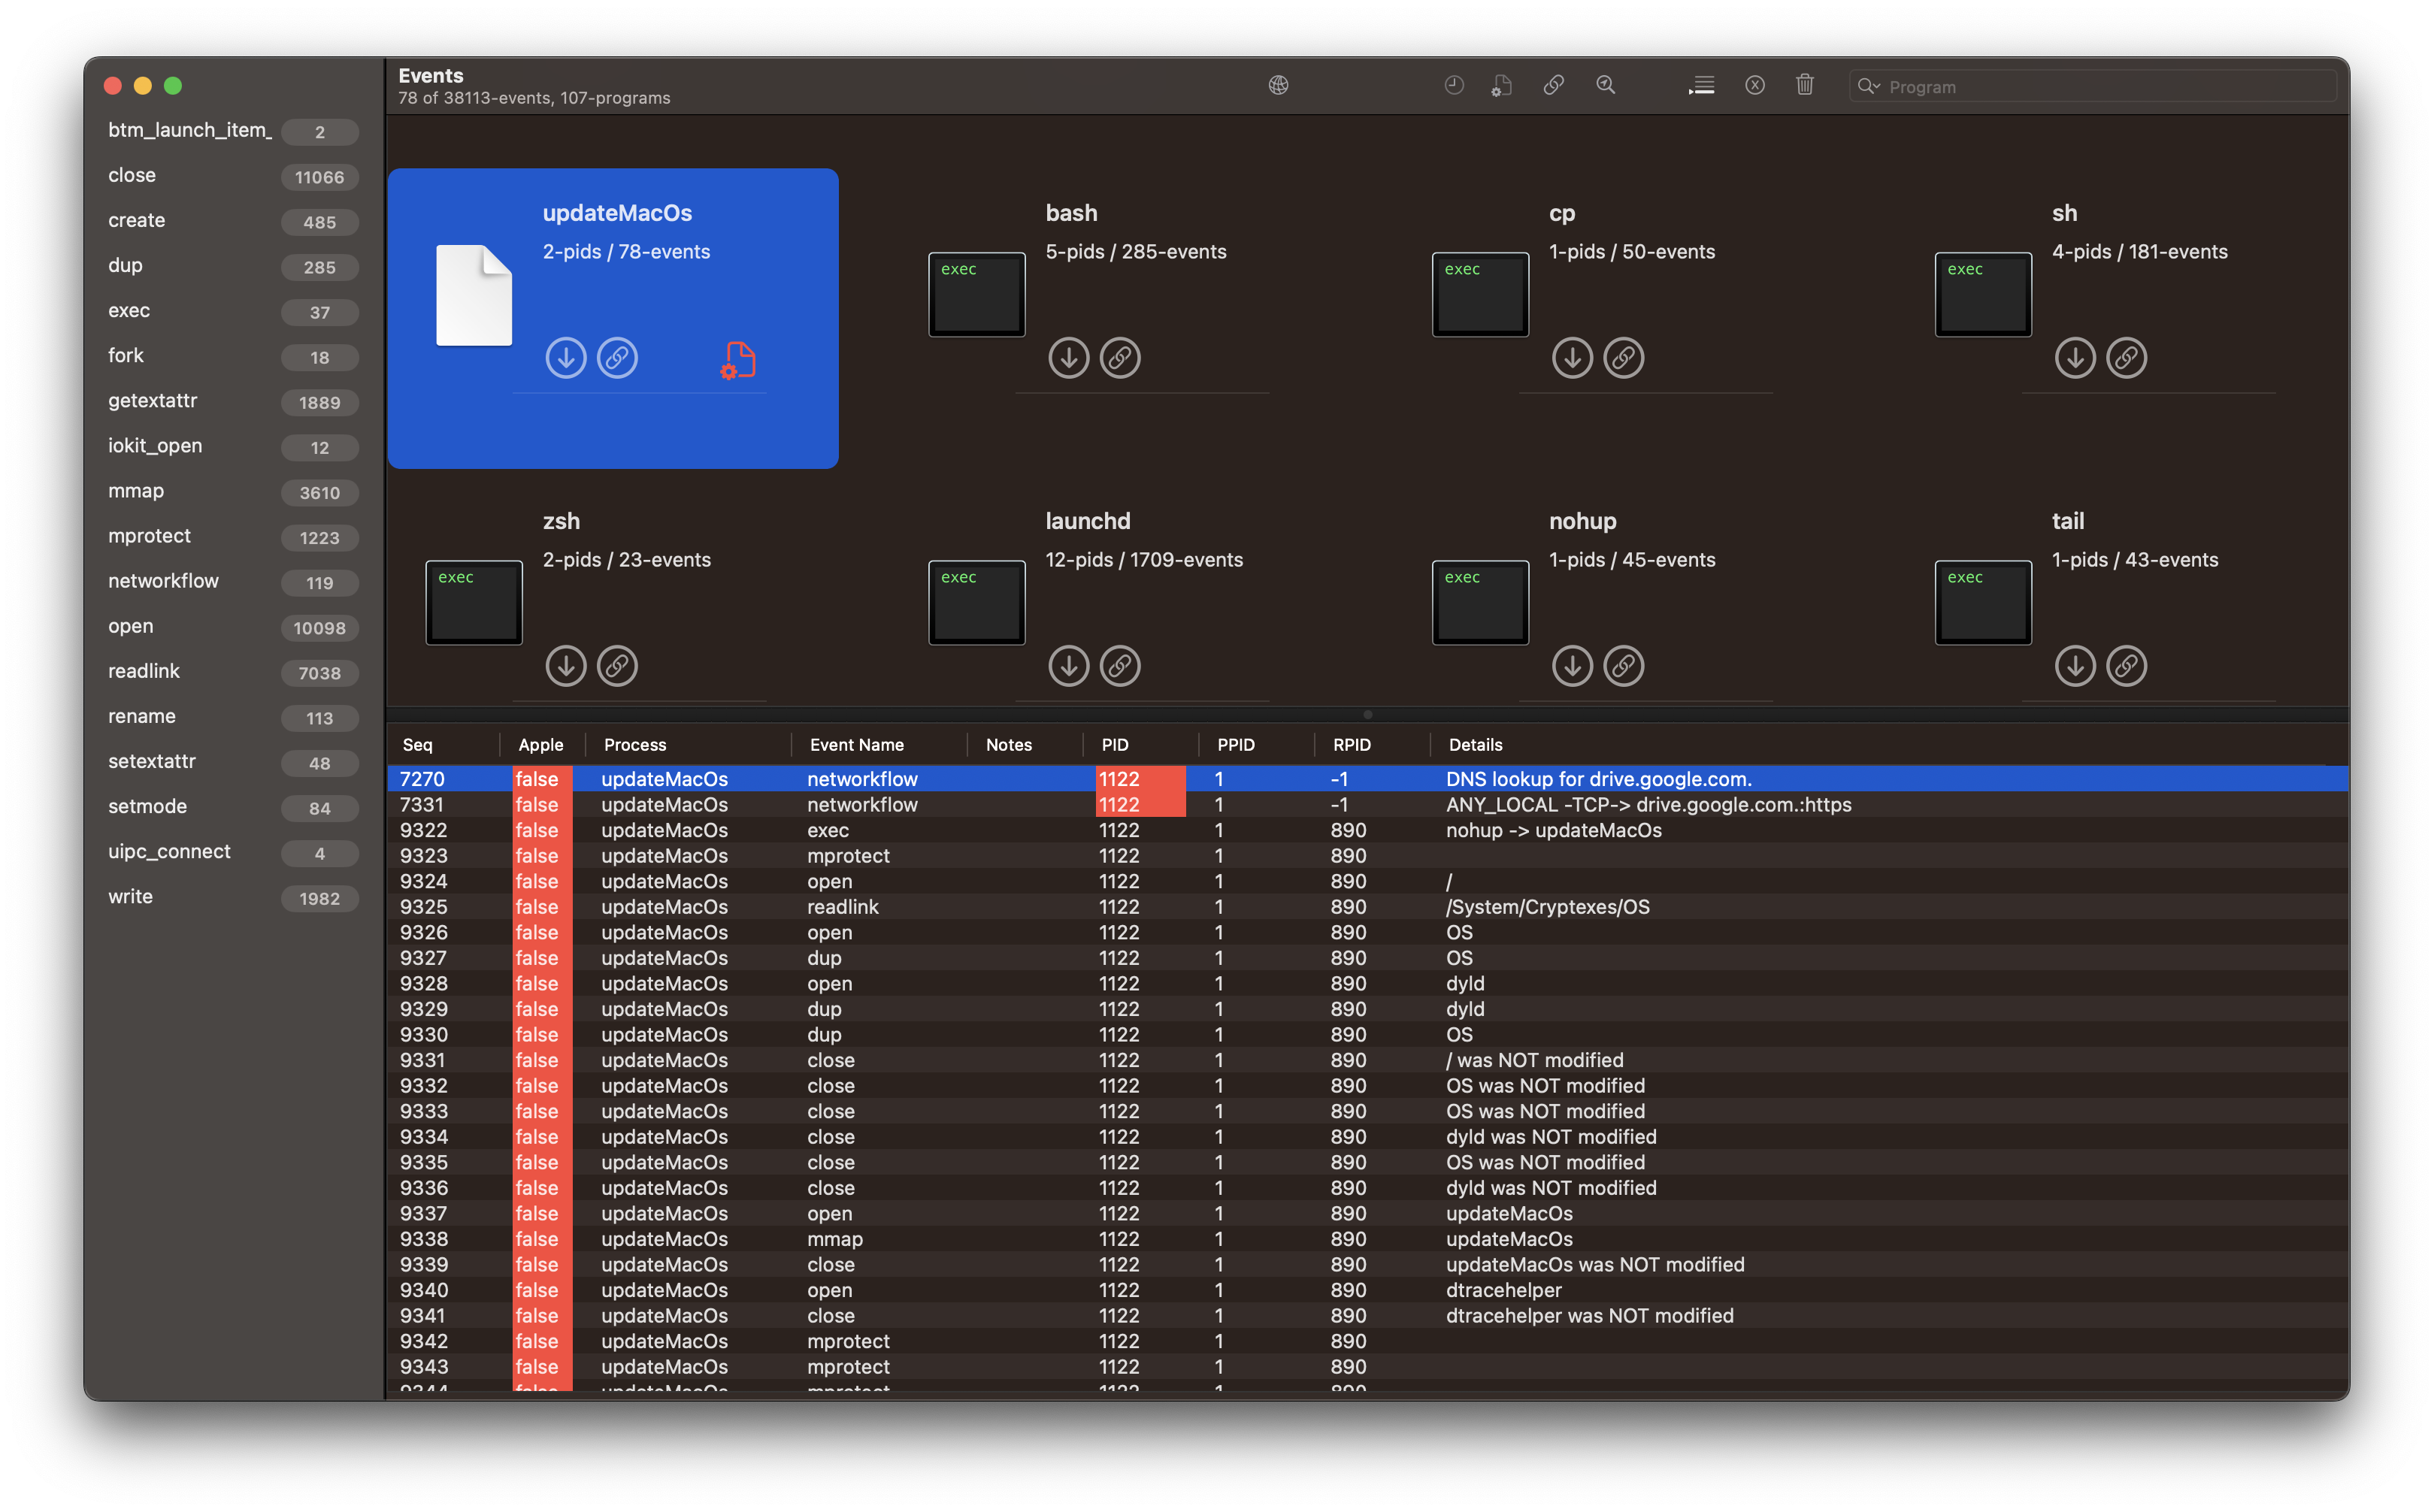Click the magnifier locate toolbar icon
Image resolution: width=2434 pixels, height=1512 pixels.
coord(1605,86)
